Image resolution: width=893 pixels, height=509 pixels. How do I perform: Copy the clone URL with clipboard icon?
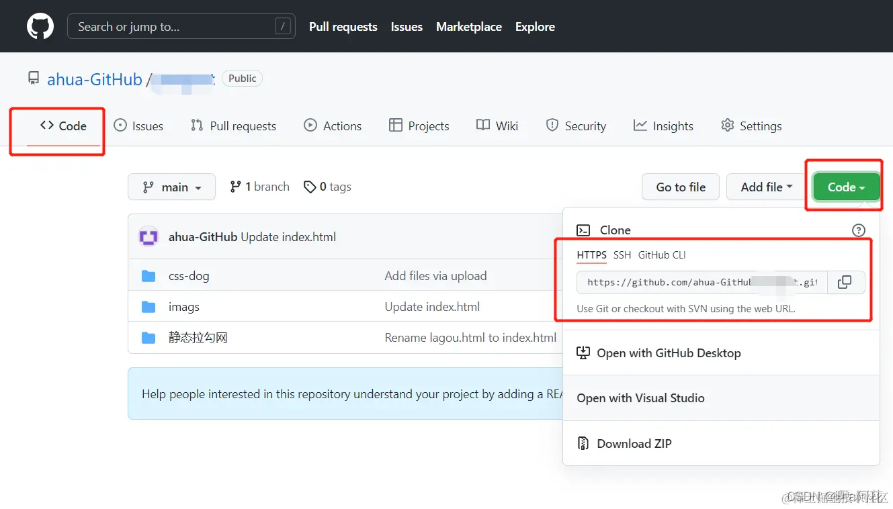(845, 282)
